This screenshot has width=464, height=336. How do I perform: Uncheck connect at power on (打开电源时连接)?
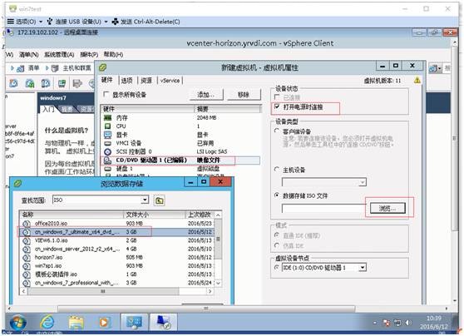click(x=277, y=106)
